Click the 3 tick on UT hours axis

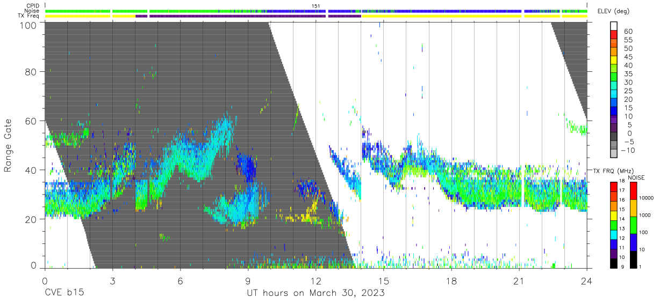click(112, 281)
